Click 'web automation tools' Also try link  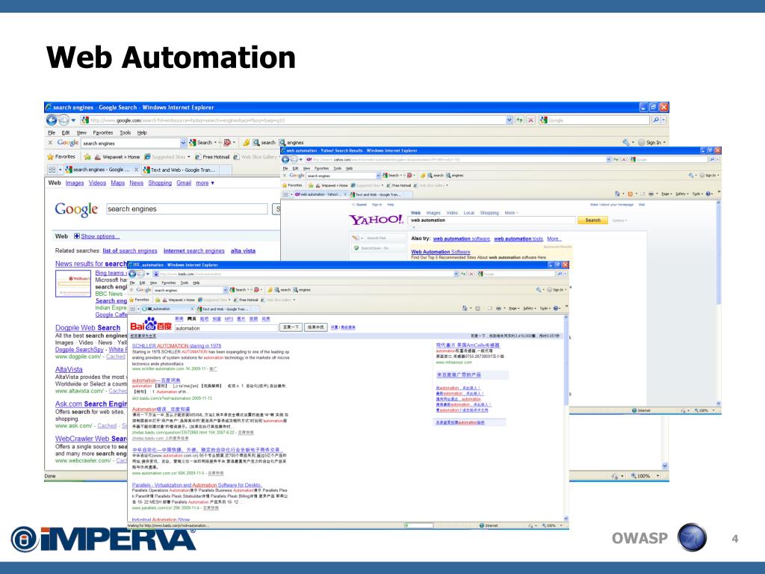pos(518,239)
